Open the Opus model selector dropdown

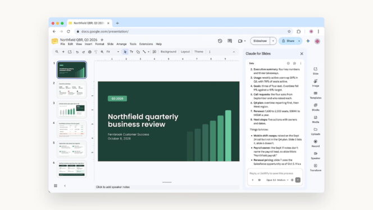point(278,180)
